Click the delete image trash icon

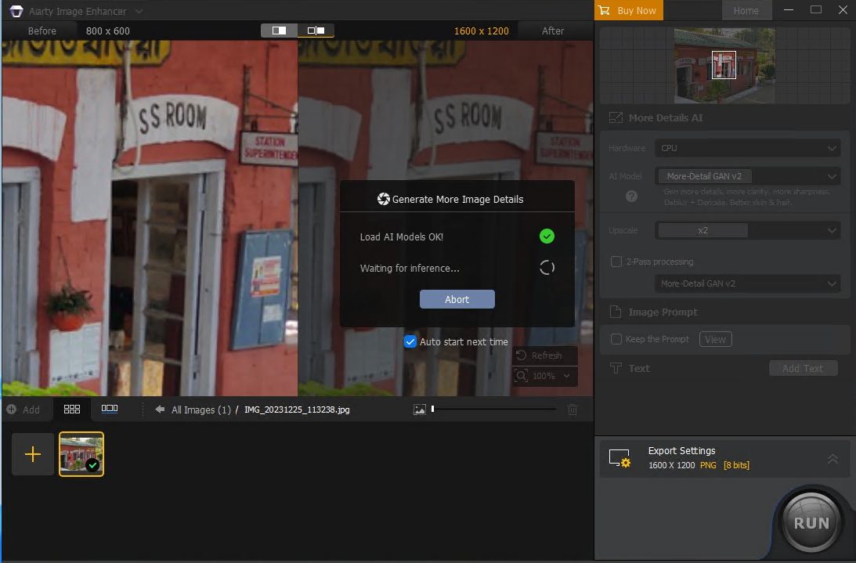[x=572, y=409]
